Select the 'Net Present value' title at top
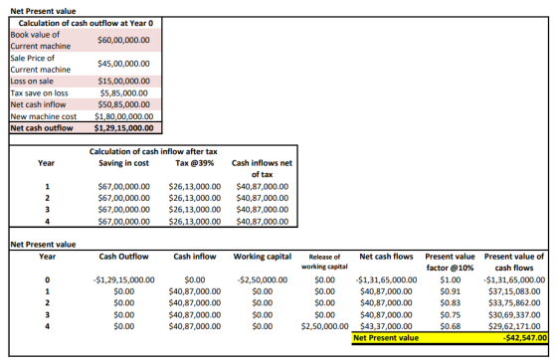This screenshot has height=361, width=557. point(43,11)
